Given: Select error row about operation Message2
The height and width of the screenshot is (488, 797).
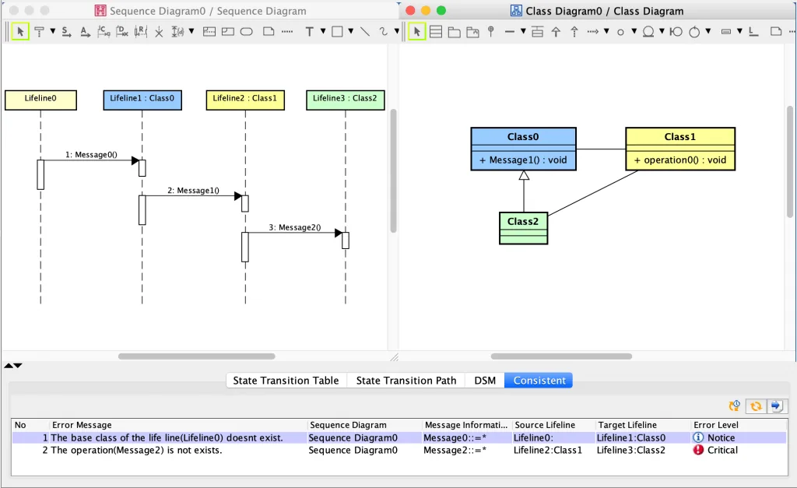Looking at the screenshot, I should [399, 450].
